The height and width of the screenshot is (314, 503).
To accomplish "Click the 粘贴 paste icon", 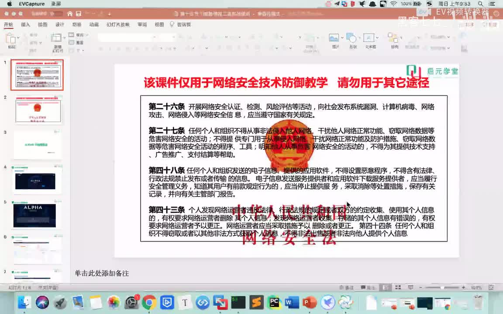I will (10, 39).
